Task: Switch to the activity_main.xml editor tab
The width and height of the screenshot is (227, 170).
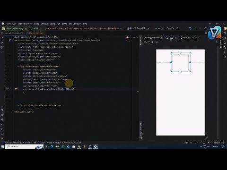Action: tap(15, 33)
